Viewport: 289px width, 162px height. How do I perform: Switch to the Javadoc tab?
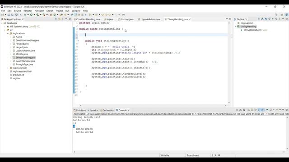(x=93, y=110)
